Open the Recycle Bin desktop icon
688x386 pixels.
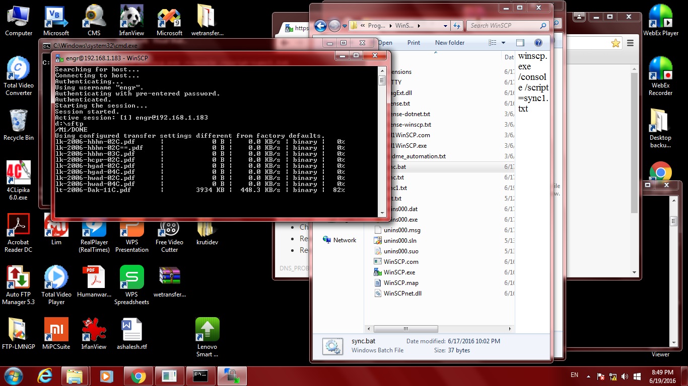point(19,126)
